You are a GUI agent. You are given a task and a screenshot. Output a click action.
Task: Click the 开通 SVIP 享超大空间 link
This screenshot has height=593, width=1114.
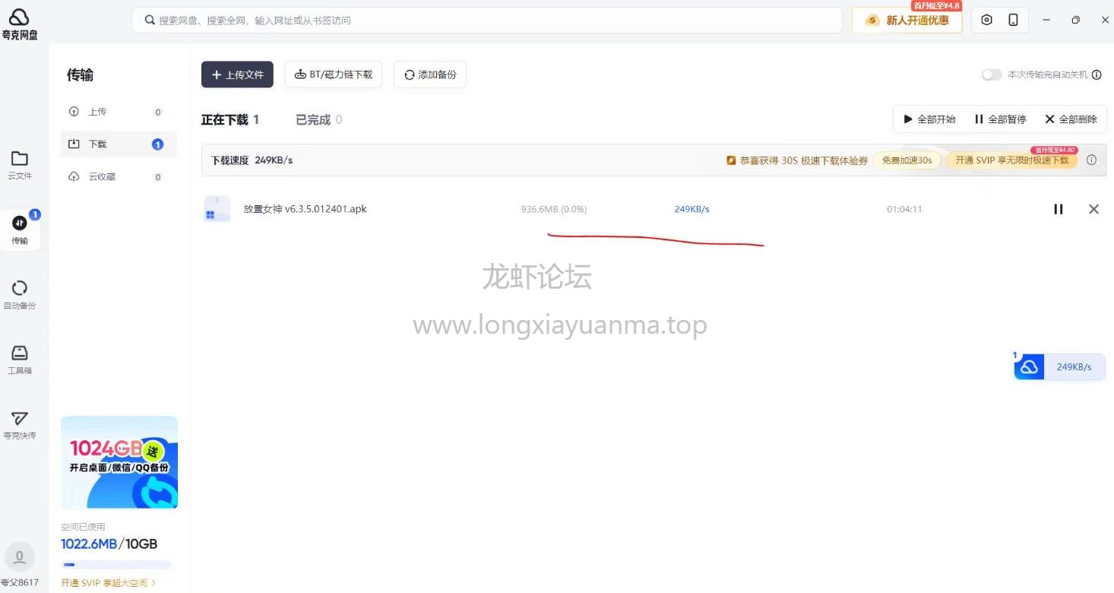click(109, 583)
